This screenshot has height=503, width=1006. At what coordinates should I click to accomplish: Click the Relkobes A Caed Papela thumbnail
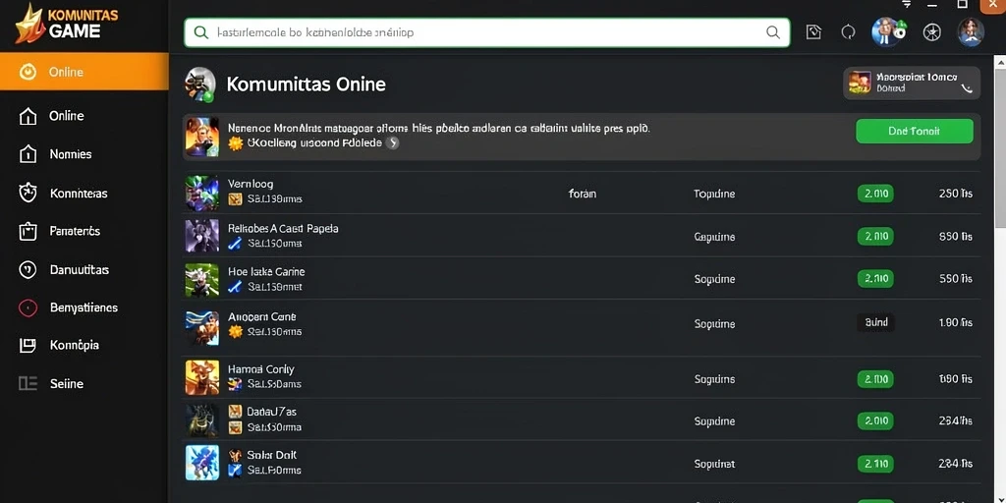tap(202, 236)
